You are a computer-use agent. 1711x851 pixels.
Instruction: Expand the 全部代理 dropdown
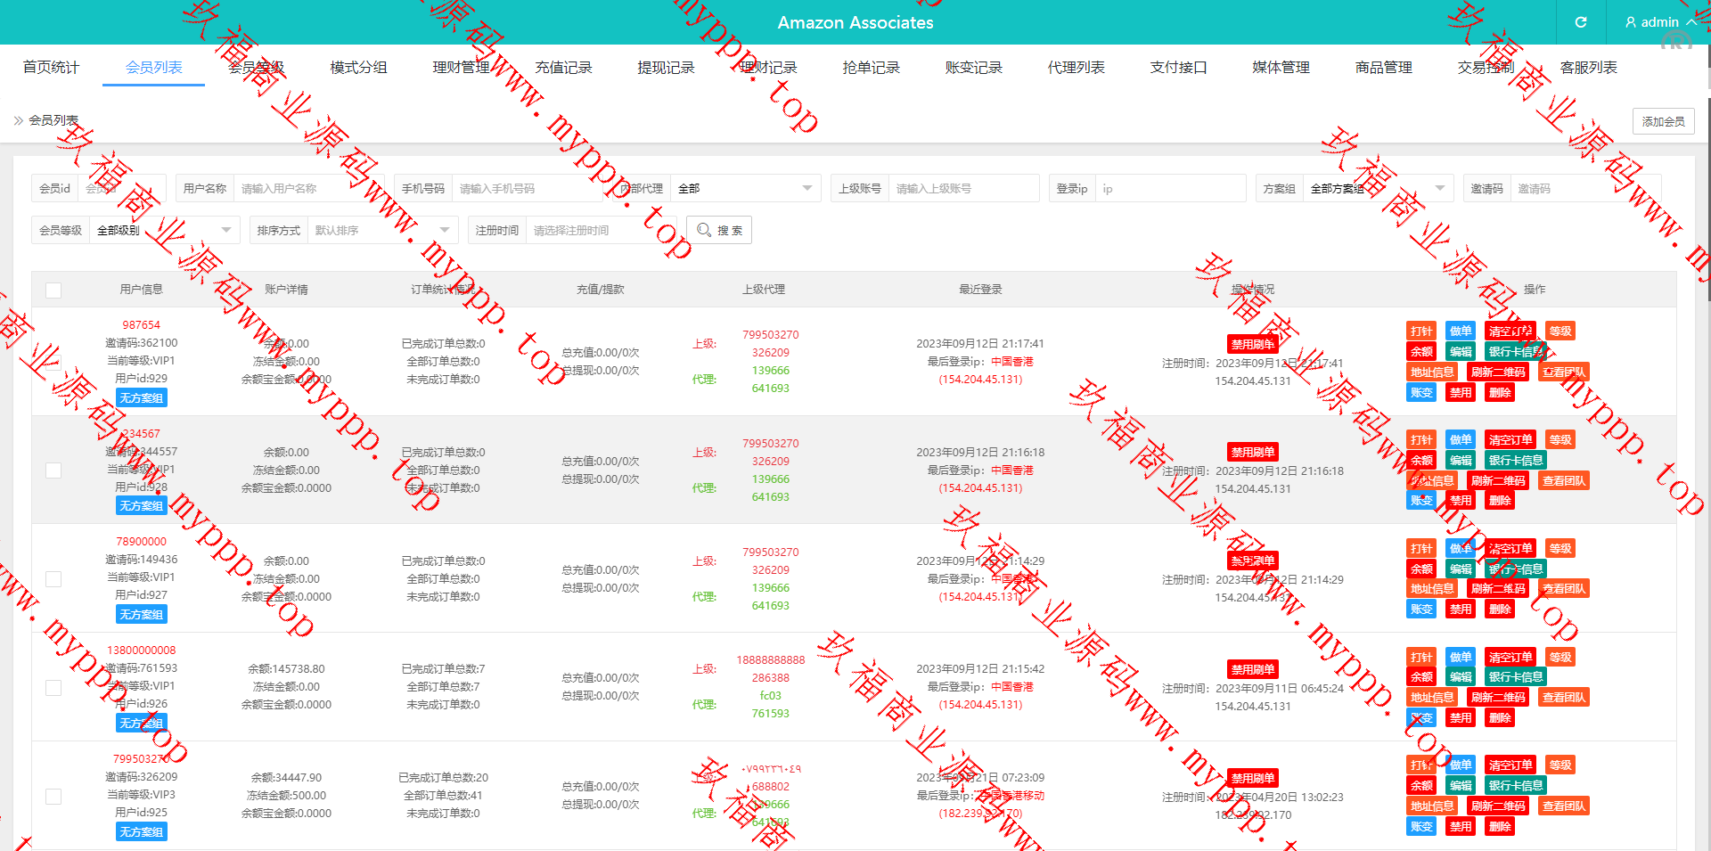click(x=744, y=188)
